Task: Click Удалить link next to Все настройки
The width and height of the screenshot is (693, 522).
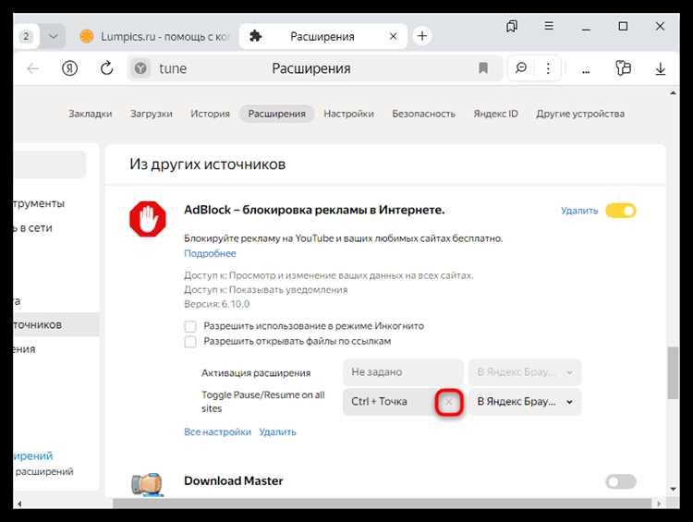Action: click(277, 431)
